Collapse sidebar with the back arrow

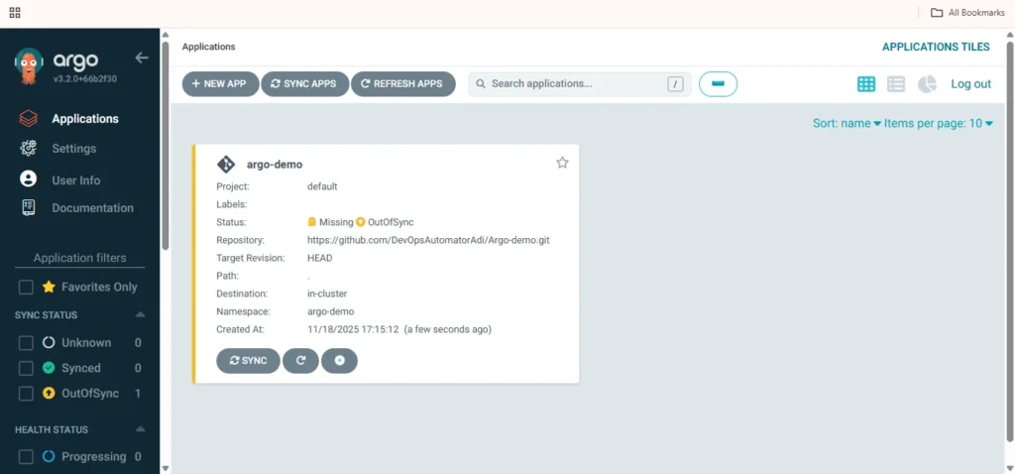tap(142, 58)
